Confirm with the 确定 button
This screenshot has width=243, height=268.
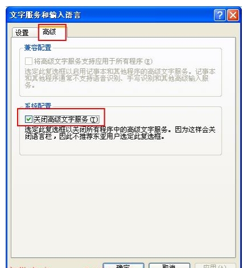point(123,266)
